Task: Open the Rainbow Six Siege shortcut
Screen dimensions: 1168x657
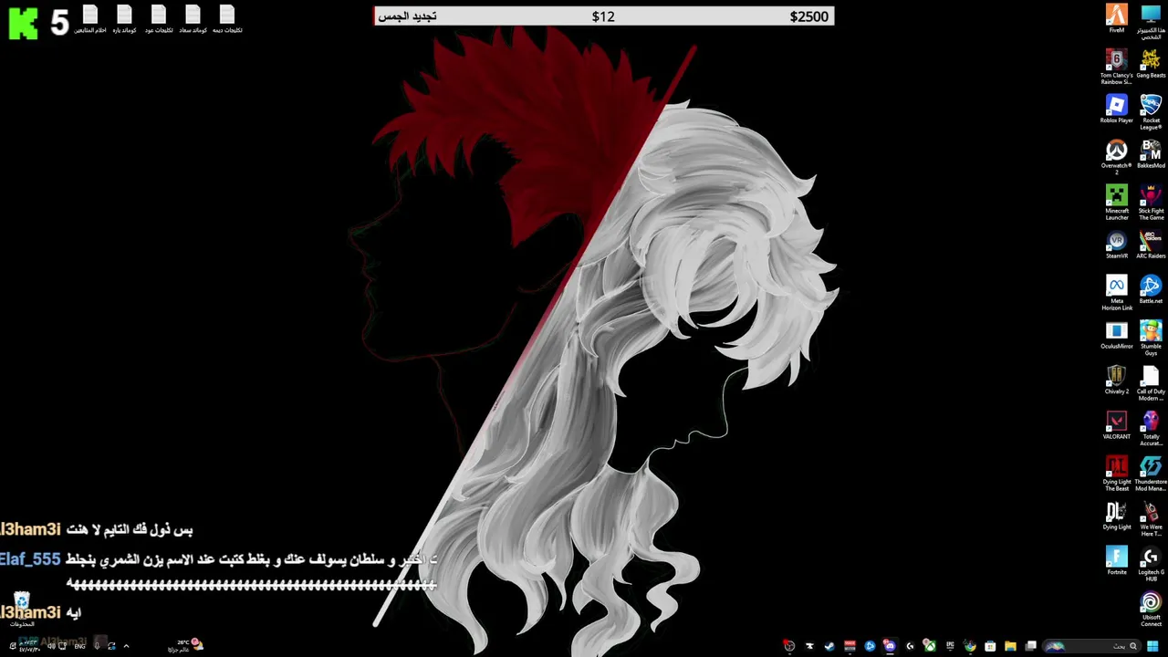Action: point(1117,67)
